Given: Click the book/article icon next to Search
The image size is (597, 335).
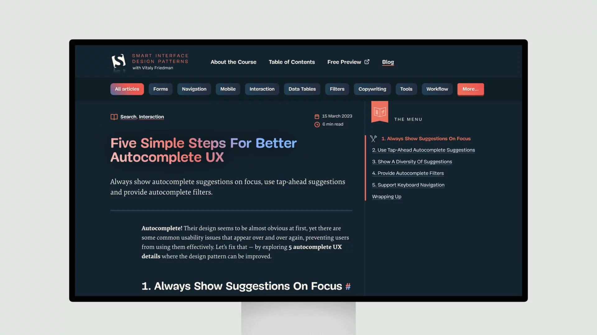Looking at the screenshot, I should click(113, 117).
